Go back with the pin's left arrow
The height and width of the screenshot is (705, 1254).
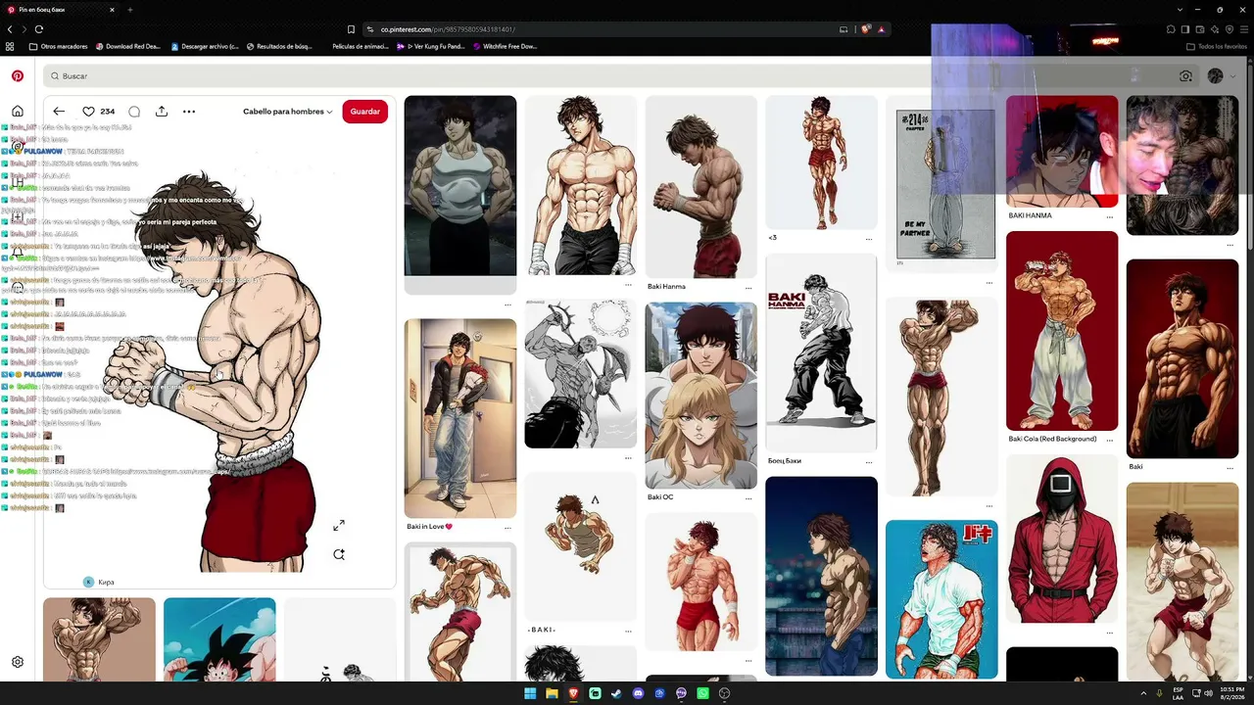click(x=59, y=112)
